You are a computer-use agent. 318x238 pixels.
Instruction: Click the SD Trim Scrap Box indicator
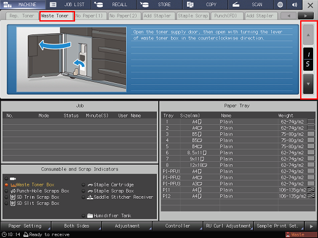tap(35, 197)
